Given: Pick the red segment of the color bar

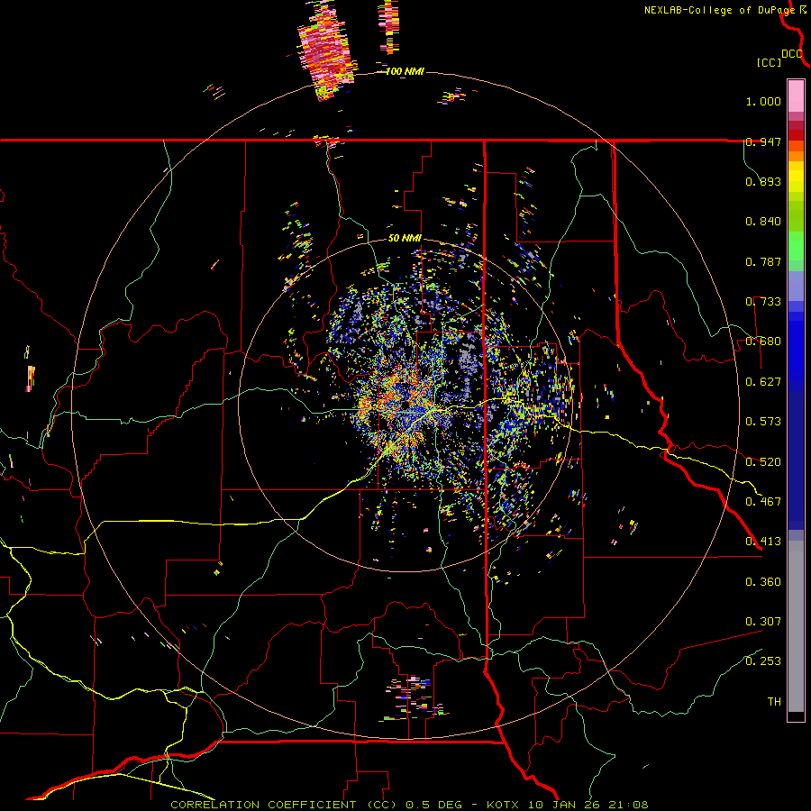Looking at the screenshot, I should coord(796,135).
